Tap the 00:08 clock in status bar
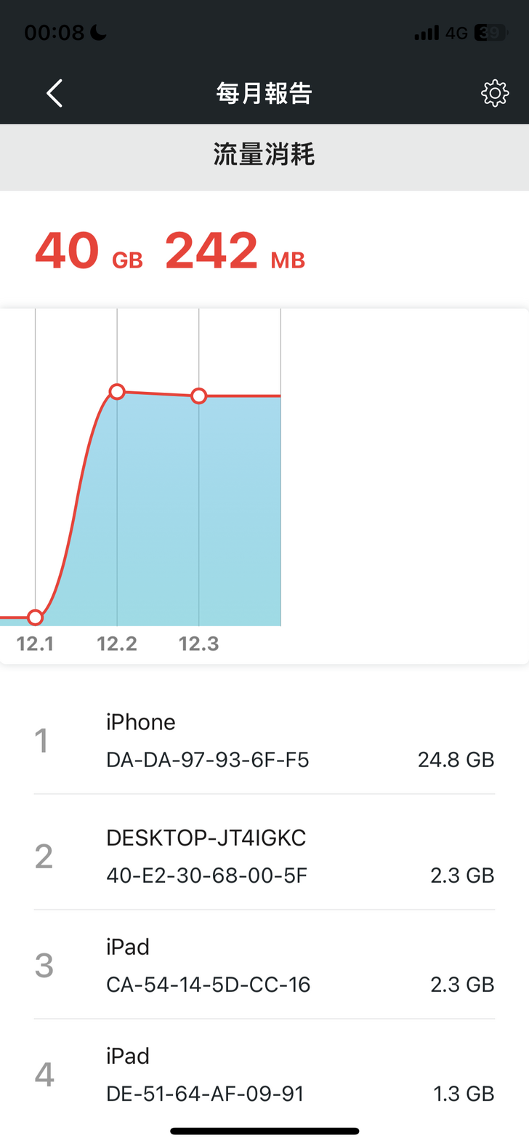Screen dimensions: 529x1146 [x=54, y=33]
